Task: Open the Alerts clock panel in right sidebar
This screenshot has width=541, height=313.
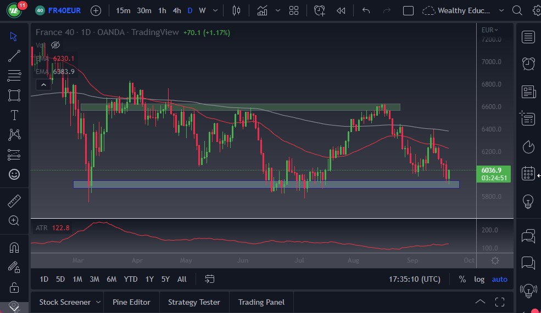Action: click(528, 64)
